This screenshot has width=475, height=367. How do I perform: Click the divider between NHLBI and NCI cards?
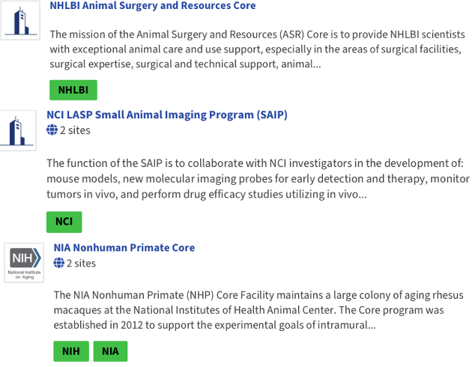237,107
